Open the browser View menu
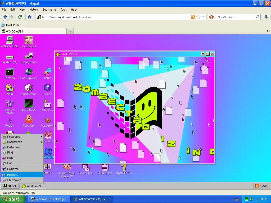The height and width of the screenshot is (203, 271). coord(22,10)
